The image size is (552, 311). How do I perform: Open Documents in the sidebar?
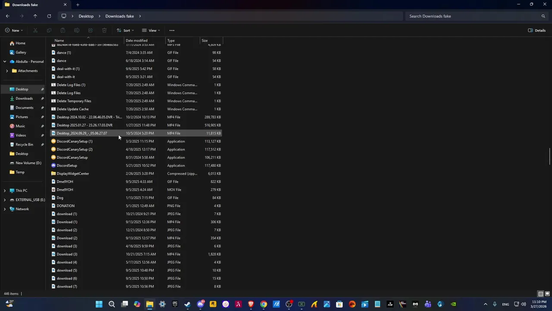click(25, 108)
